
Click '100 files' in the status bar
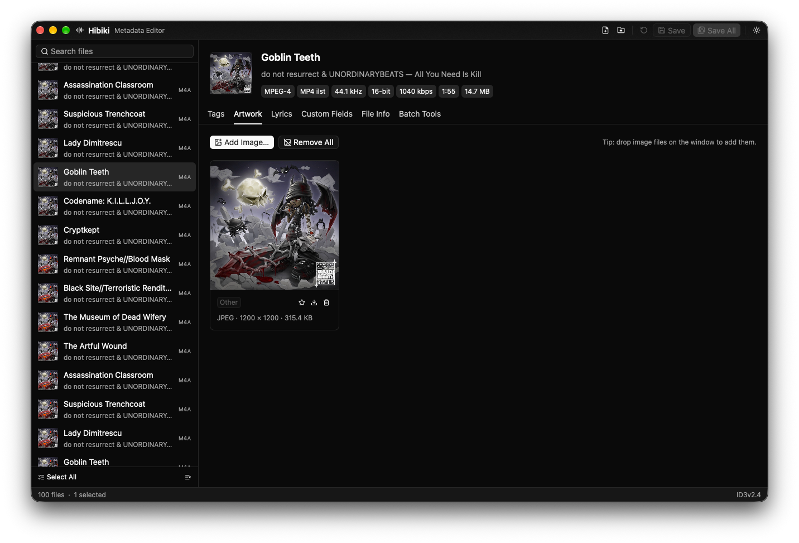pyautogui.click(x=51, y=495)
